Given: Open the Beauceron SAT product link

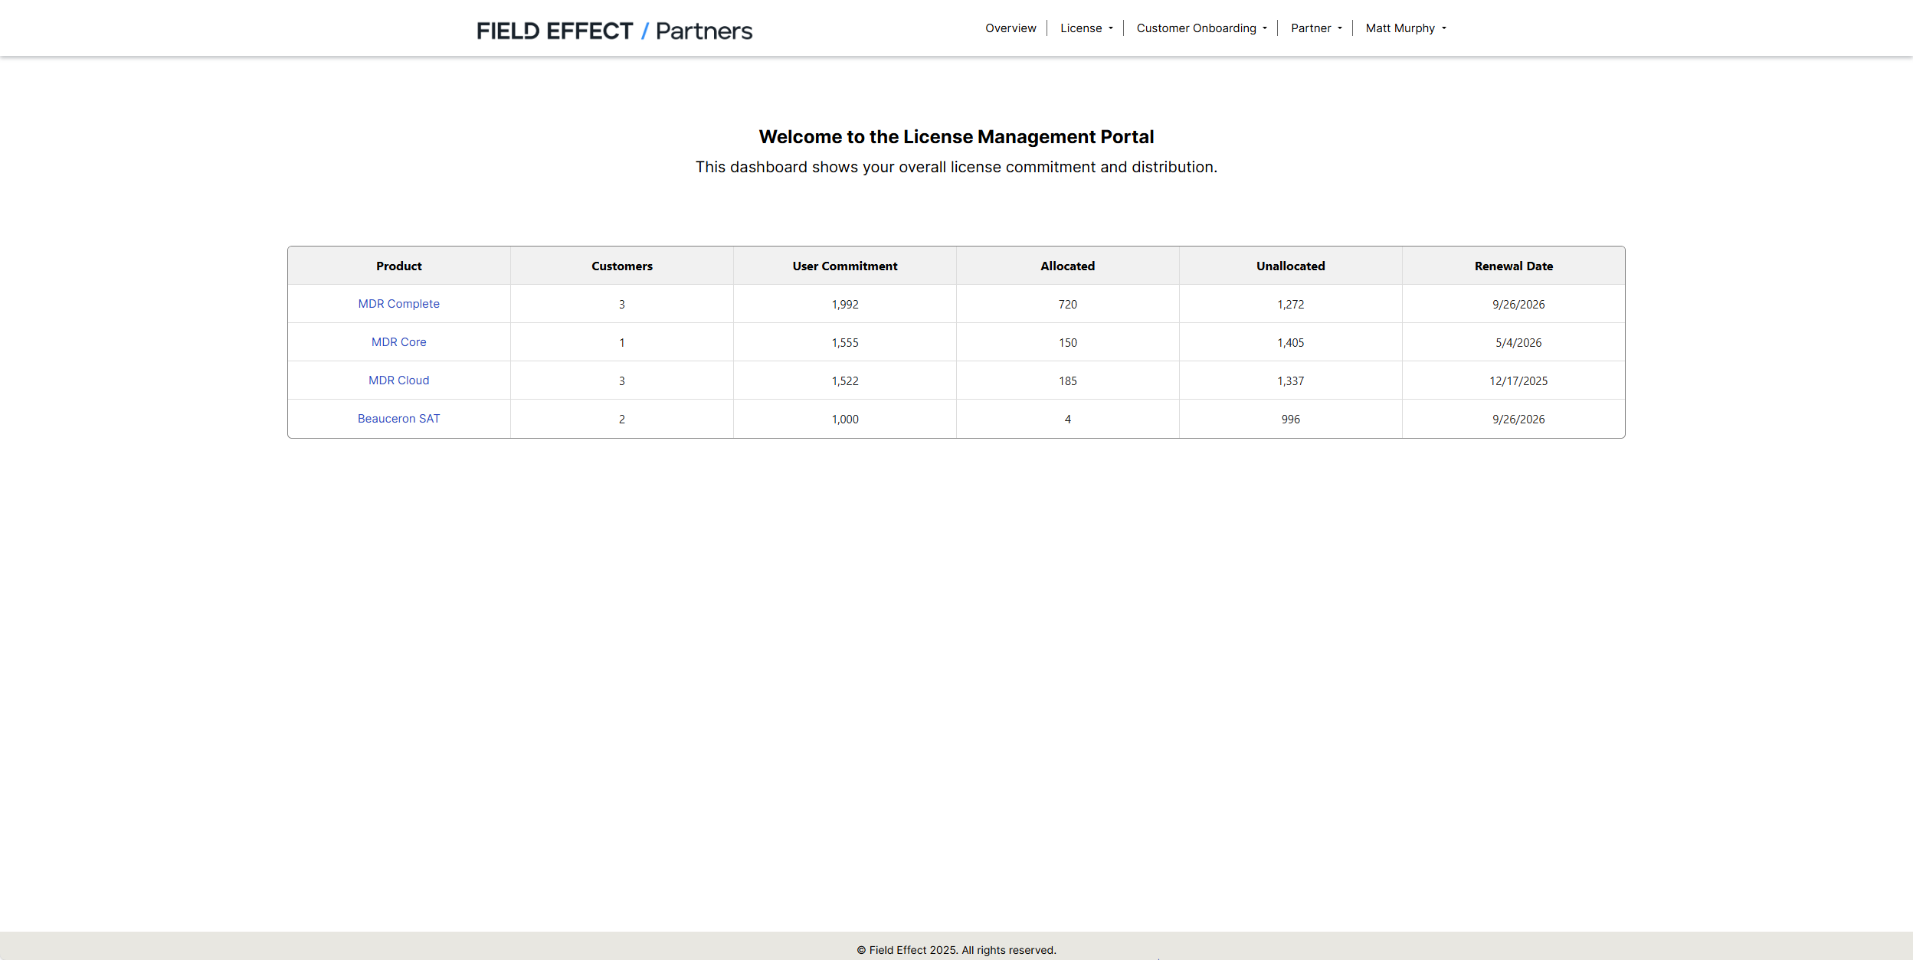Looking at the screenshot, I should click(398, 419).
